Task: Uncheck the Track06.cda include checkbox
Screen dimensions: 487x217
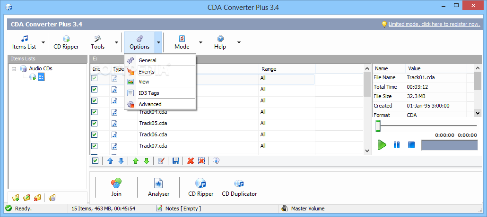Action: click(x=95, y=134)
